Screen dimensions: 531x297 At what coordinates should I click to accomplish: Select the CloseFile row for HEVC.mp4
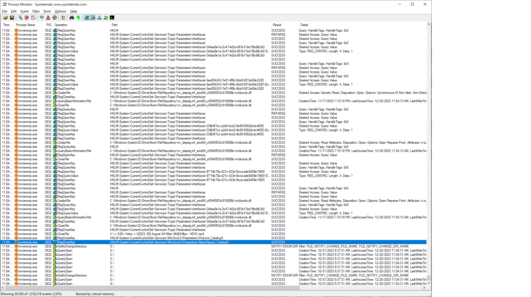tap(214, 234)
